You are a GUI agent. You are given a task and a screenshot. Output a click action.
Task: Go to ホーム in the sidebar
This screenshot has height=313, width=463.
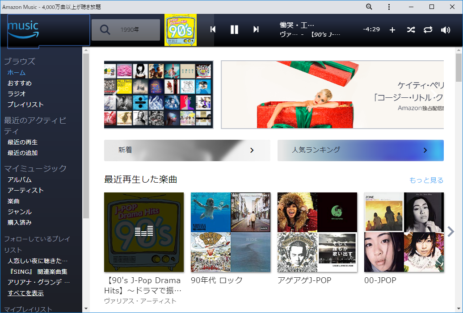tap(17, 73)
